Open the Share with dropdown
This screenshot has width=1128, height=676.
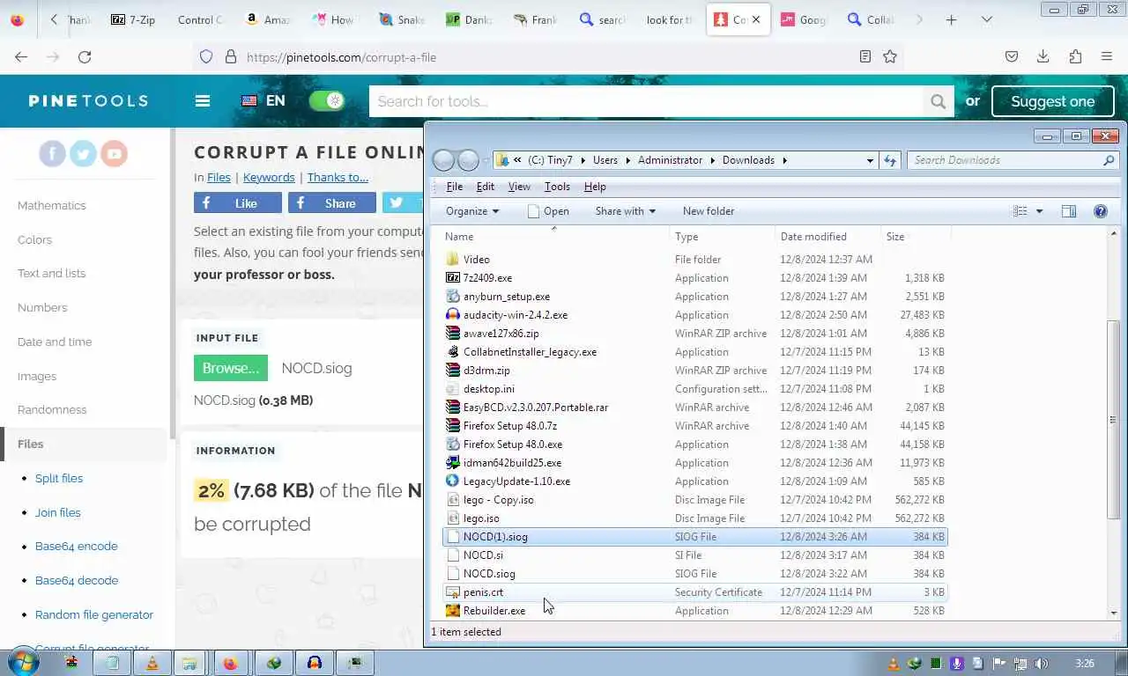coord(625,211)
